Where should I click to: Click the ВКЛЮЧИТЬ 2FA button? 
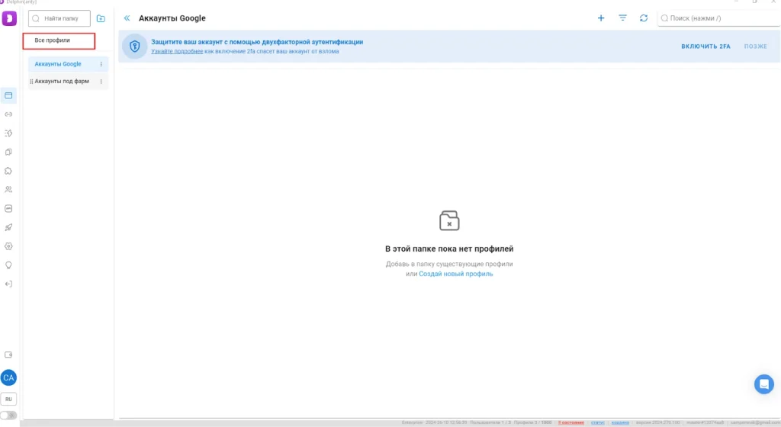click(705, 47)
